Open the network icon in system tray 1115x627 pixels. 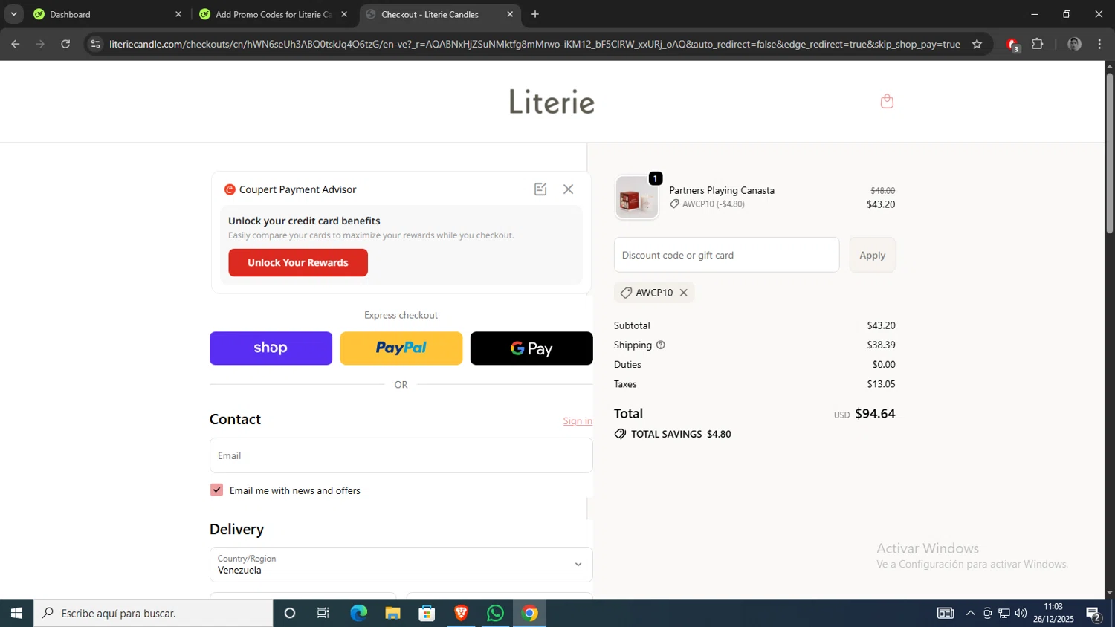pos(1004,613)
